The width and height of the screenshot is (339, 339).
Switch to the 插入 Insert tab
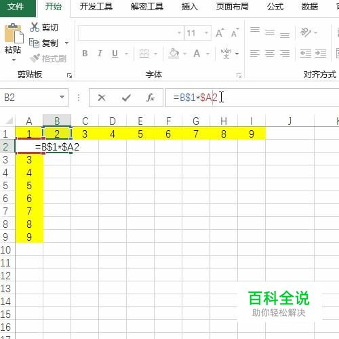(189, 7)
